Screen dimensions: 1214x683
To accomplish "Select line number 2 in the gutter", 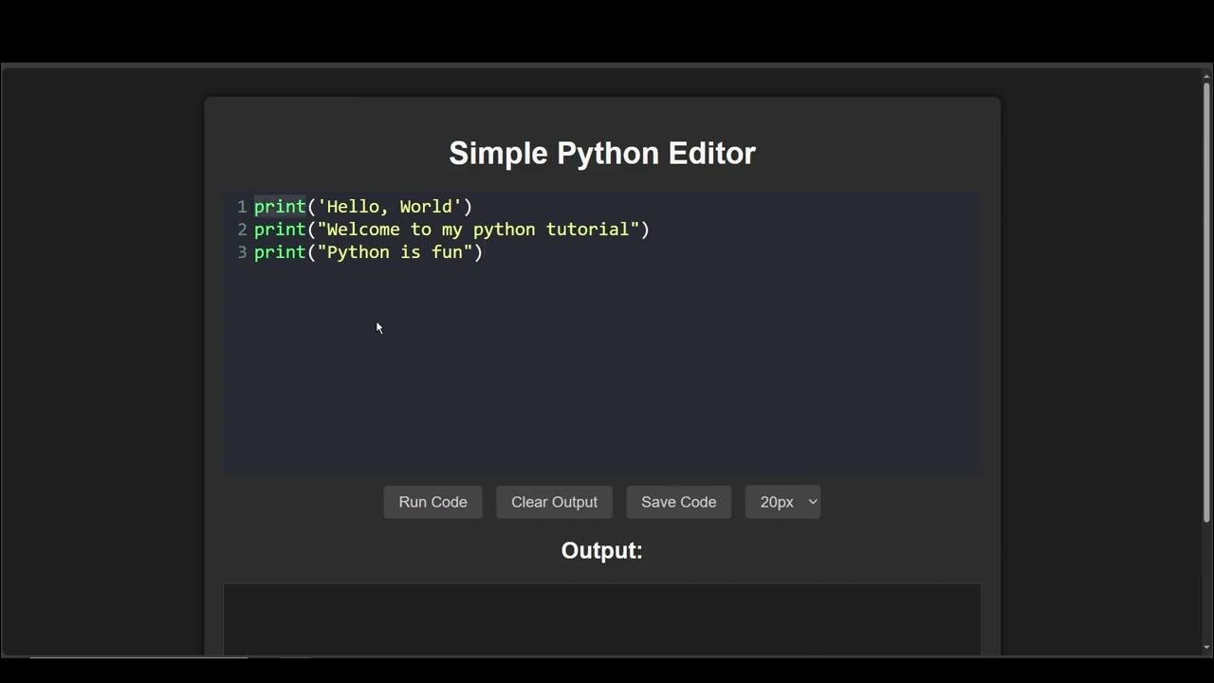I will 242,230.
